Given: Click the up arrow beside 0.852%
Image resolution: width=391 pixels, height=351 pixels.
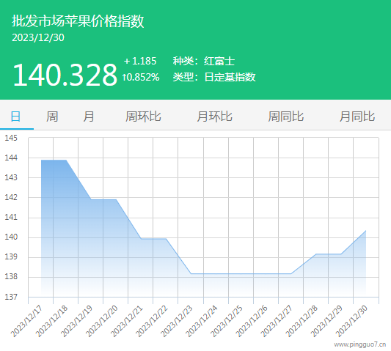Looking at the screenshot, I should 124,77.
